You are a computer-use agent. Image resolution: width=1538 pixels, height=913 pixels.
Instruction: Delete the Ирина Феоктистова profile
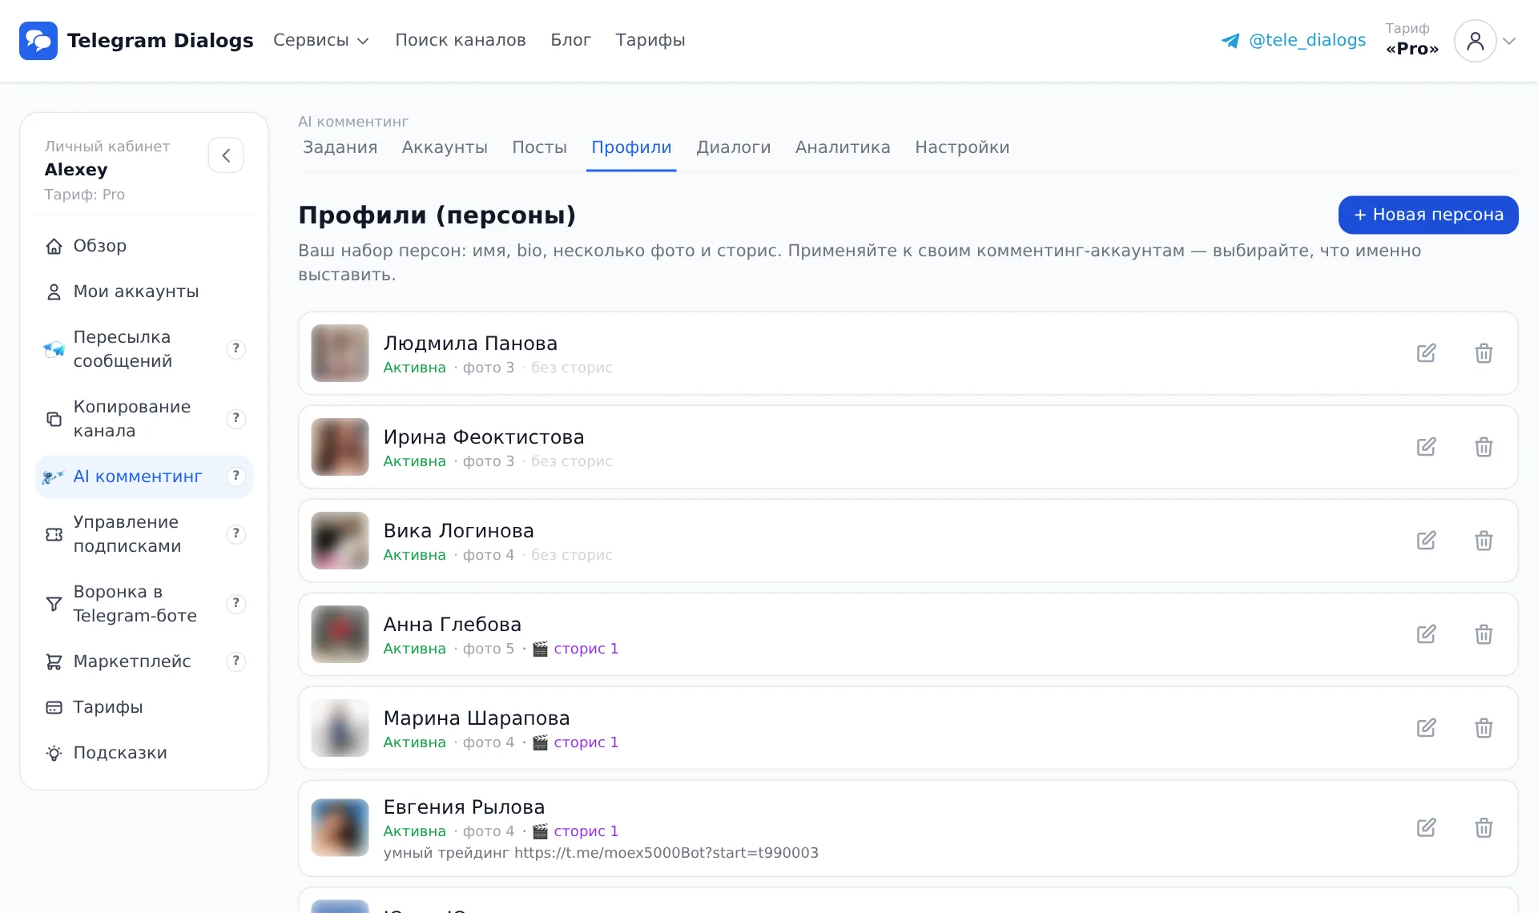(x=1484, y=447)
